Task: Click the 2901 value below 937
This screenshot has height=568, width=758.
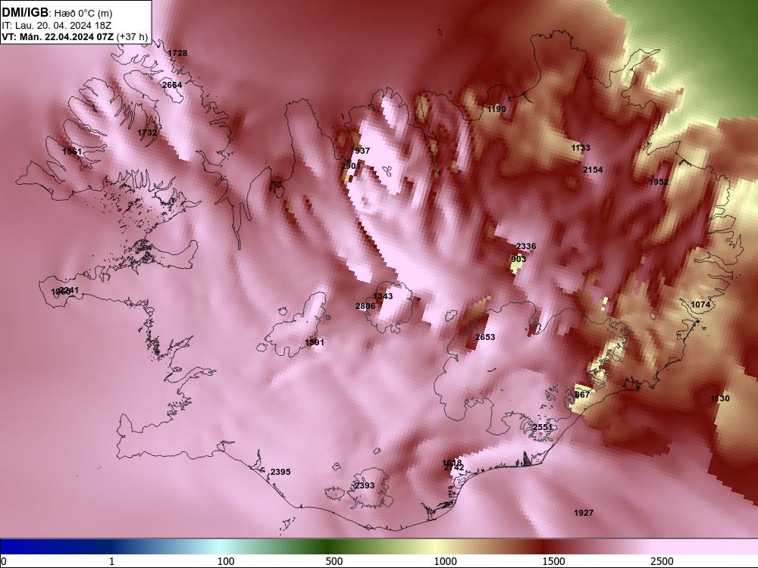Action: pyautogui.click(x=350, y=166)
